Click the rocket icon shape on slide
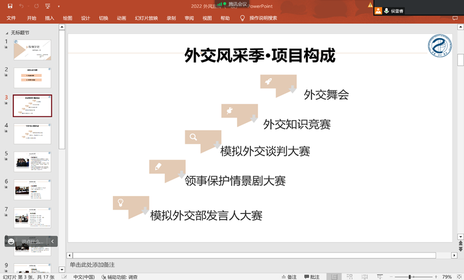 click(268, 81)
